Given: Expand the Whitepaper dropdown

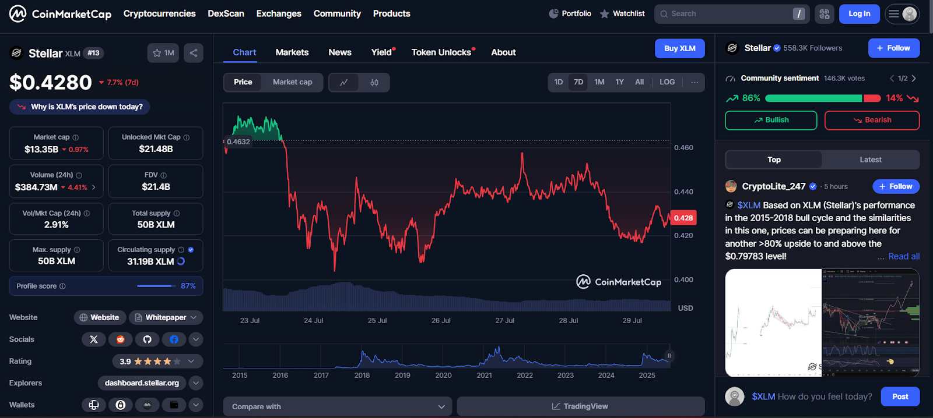Looking at the screenshot, I should [166, 317].
